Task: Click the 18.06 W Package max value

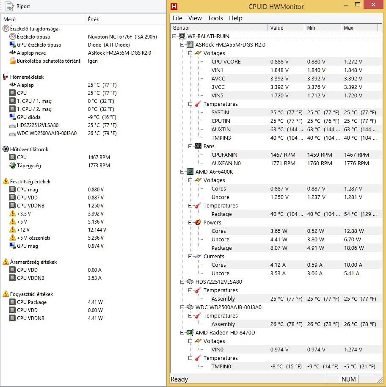Action: tap(354, 248)
